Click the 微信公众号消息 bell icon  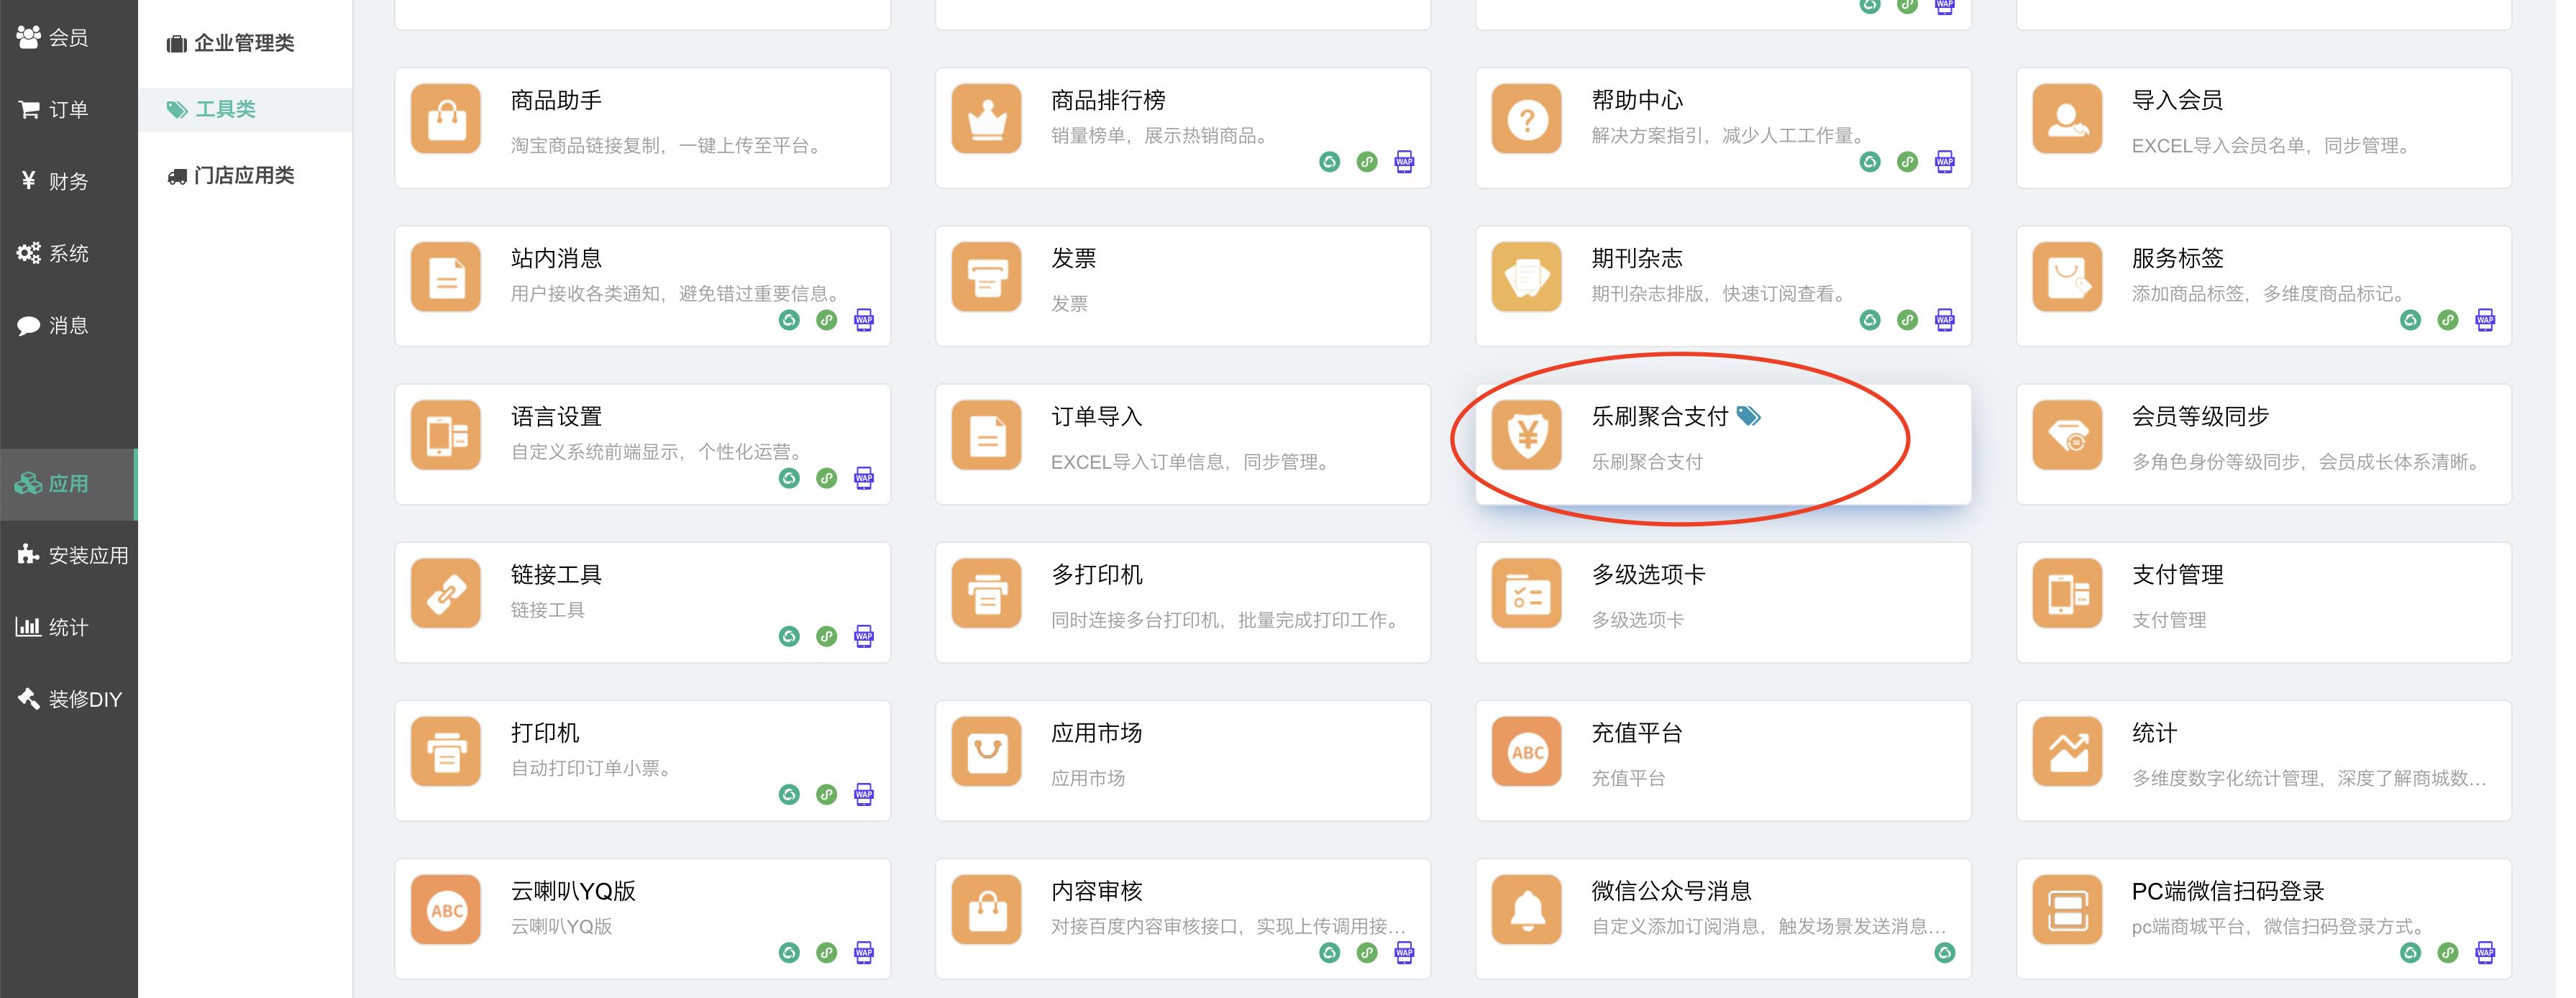pyautogui.click(x=1526, y=909)
